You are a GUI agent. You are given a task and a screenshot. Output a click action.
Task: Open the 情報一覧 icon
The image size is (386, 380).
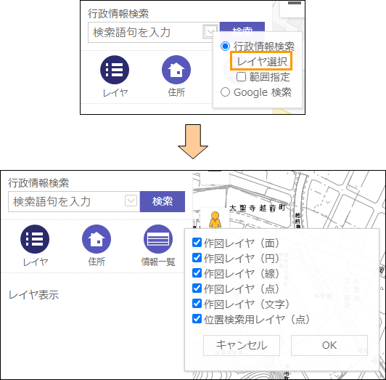point(158,239)
